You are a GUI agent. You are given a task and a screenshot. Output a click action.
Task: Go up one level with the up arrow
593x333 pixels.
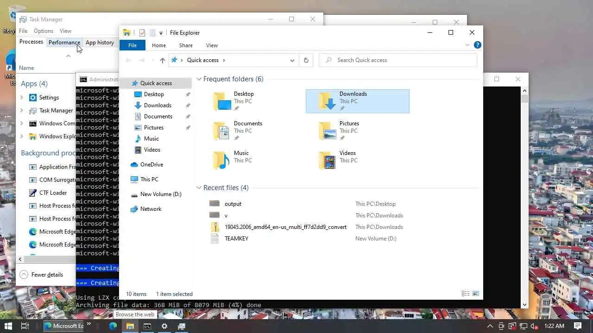(162, 60)
